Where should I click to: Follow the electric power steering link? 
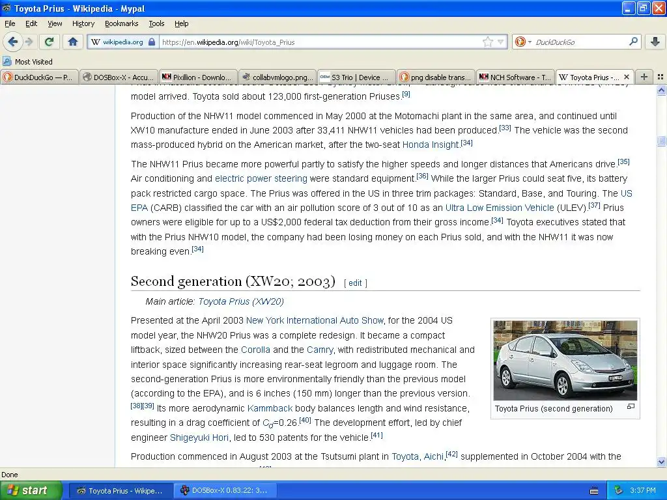pos(261,178)
